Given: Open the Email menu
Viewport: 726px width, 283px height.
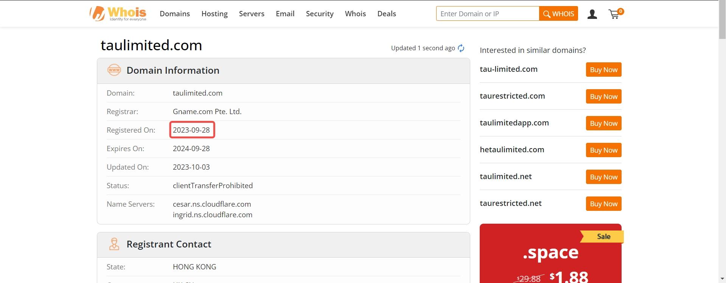Looking at the screenshot, I should tap(285, 14).
